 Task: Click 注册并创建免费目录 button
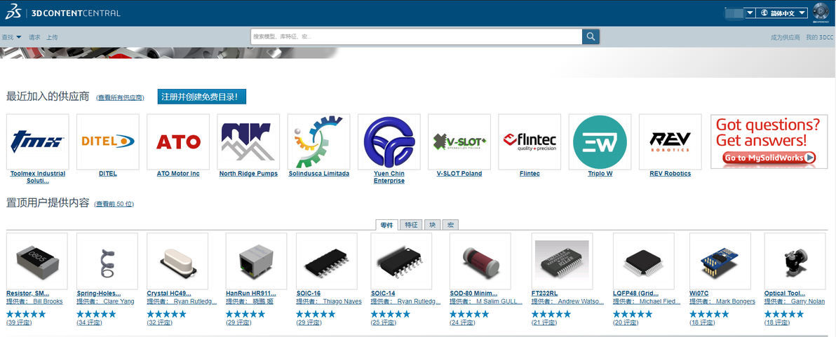pos(202,97)
